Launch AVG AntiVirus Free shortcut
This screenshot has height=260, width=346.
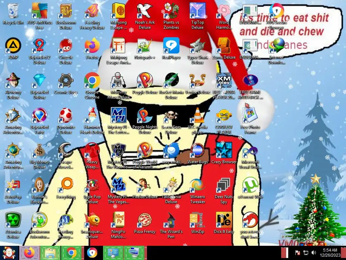(39, 16)
